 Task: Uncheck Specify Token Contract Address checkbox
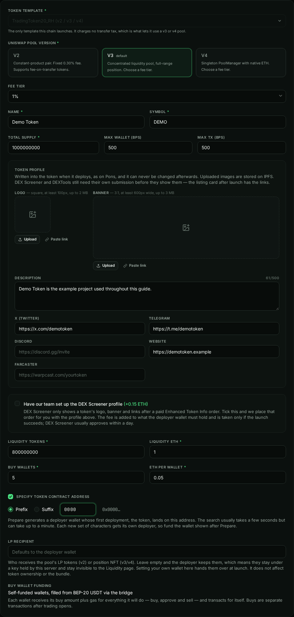coord(11,497)
